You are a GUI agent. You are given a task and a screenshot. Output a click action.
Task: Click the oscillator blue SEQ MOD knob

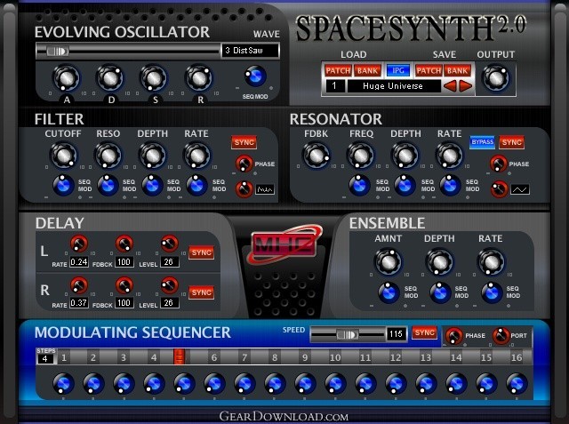(255, 76)
